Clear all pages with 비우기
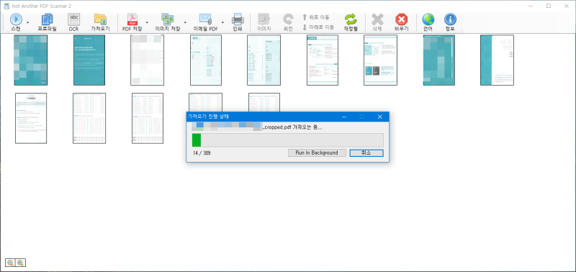 [401, 22]
